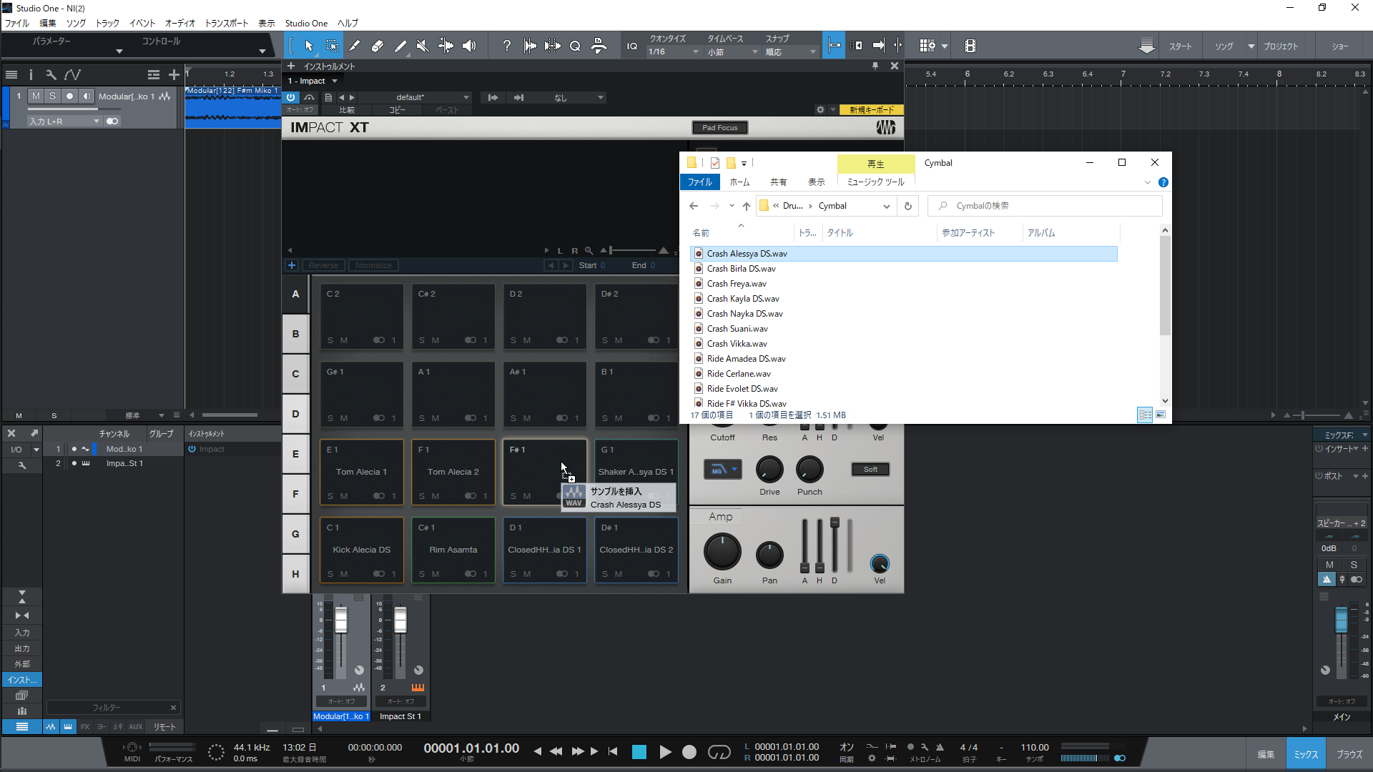Select the Bend tool

click(446, 46)
